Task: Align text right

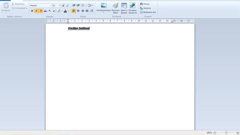Action: point(82,11)
